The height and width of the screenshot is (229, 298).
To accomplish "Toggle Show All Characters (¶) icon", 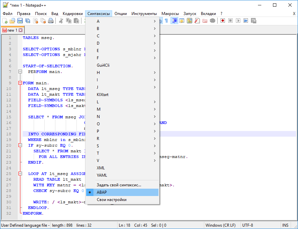I will point(166,20).
